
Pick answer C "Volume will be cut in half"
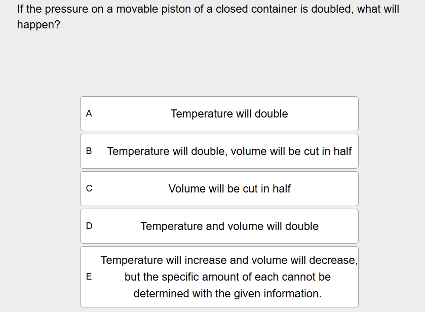pos(219,188)
